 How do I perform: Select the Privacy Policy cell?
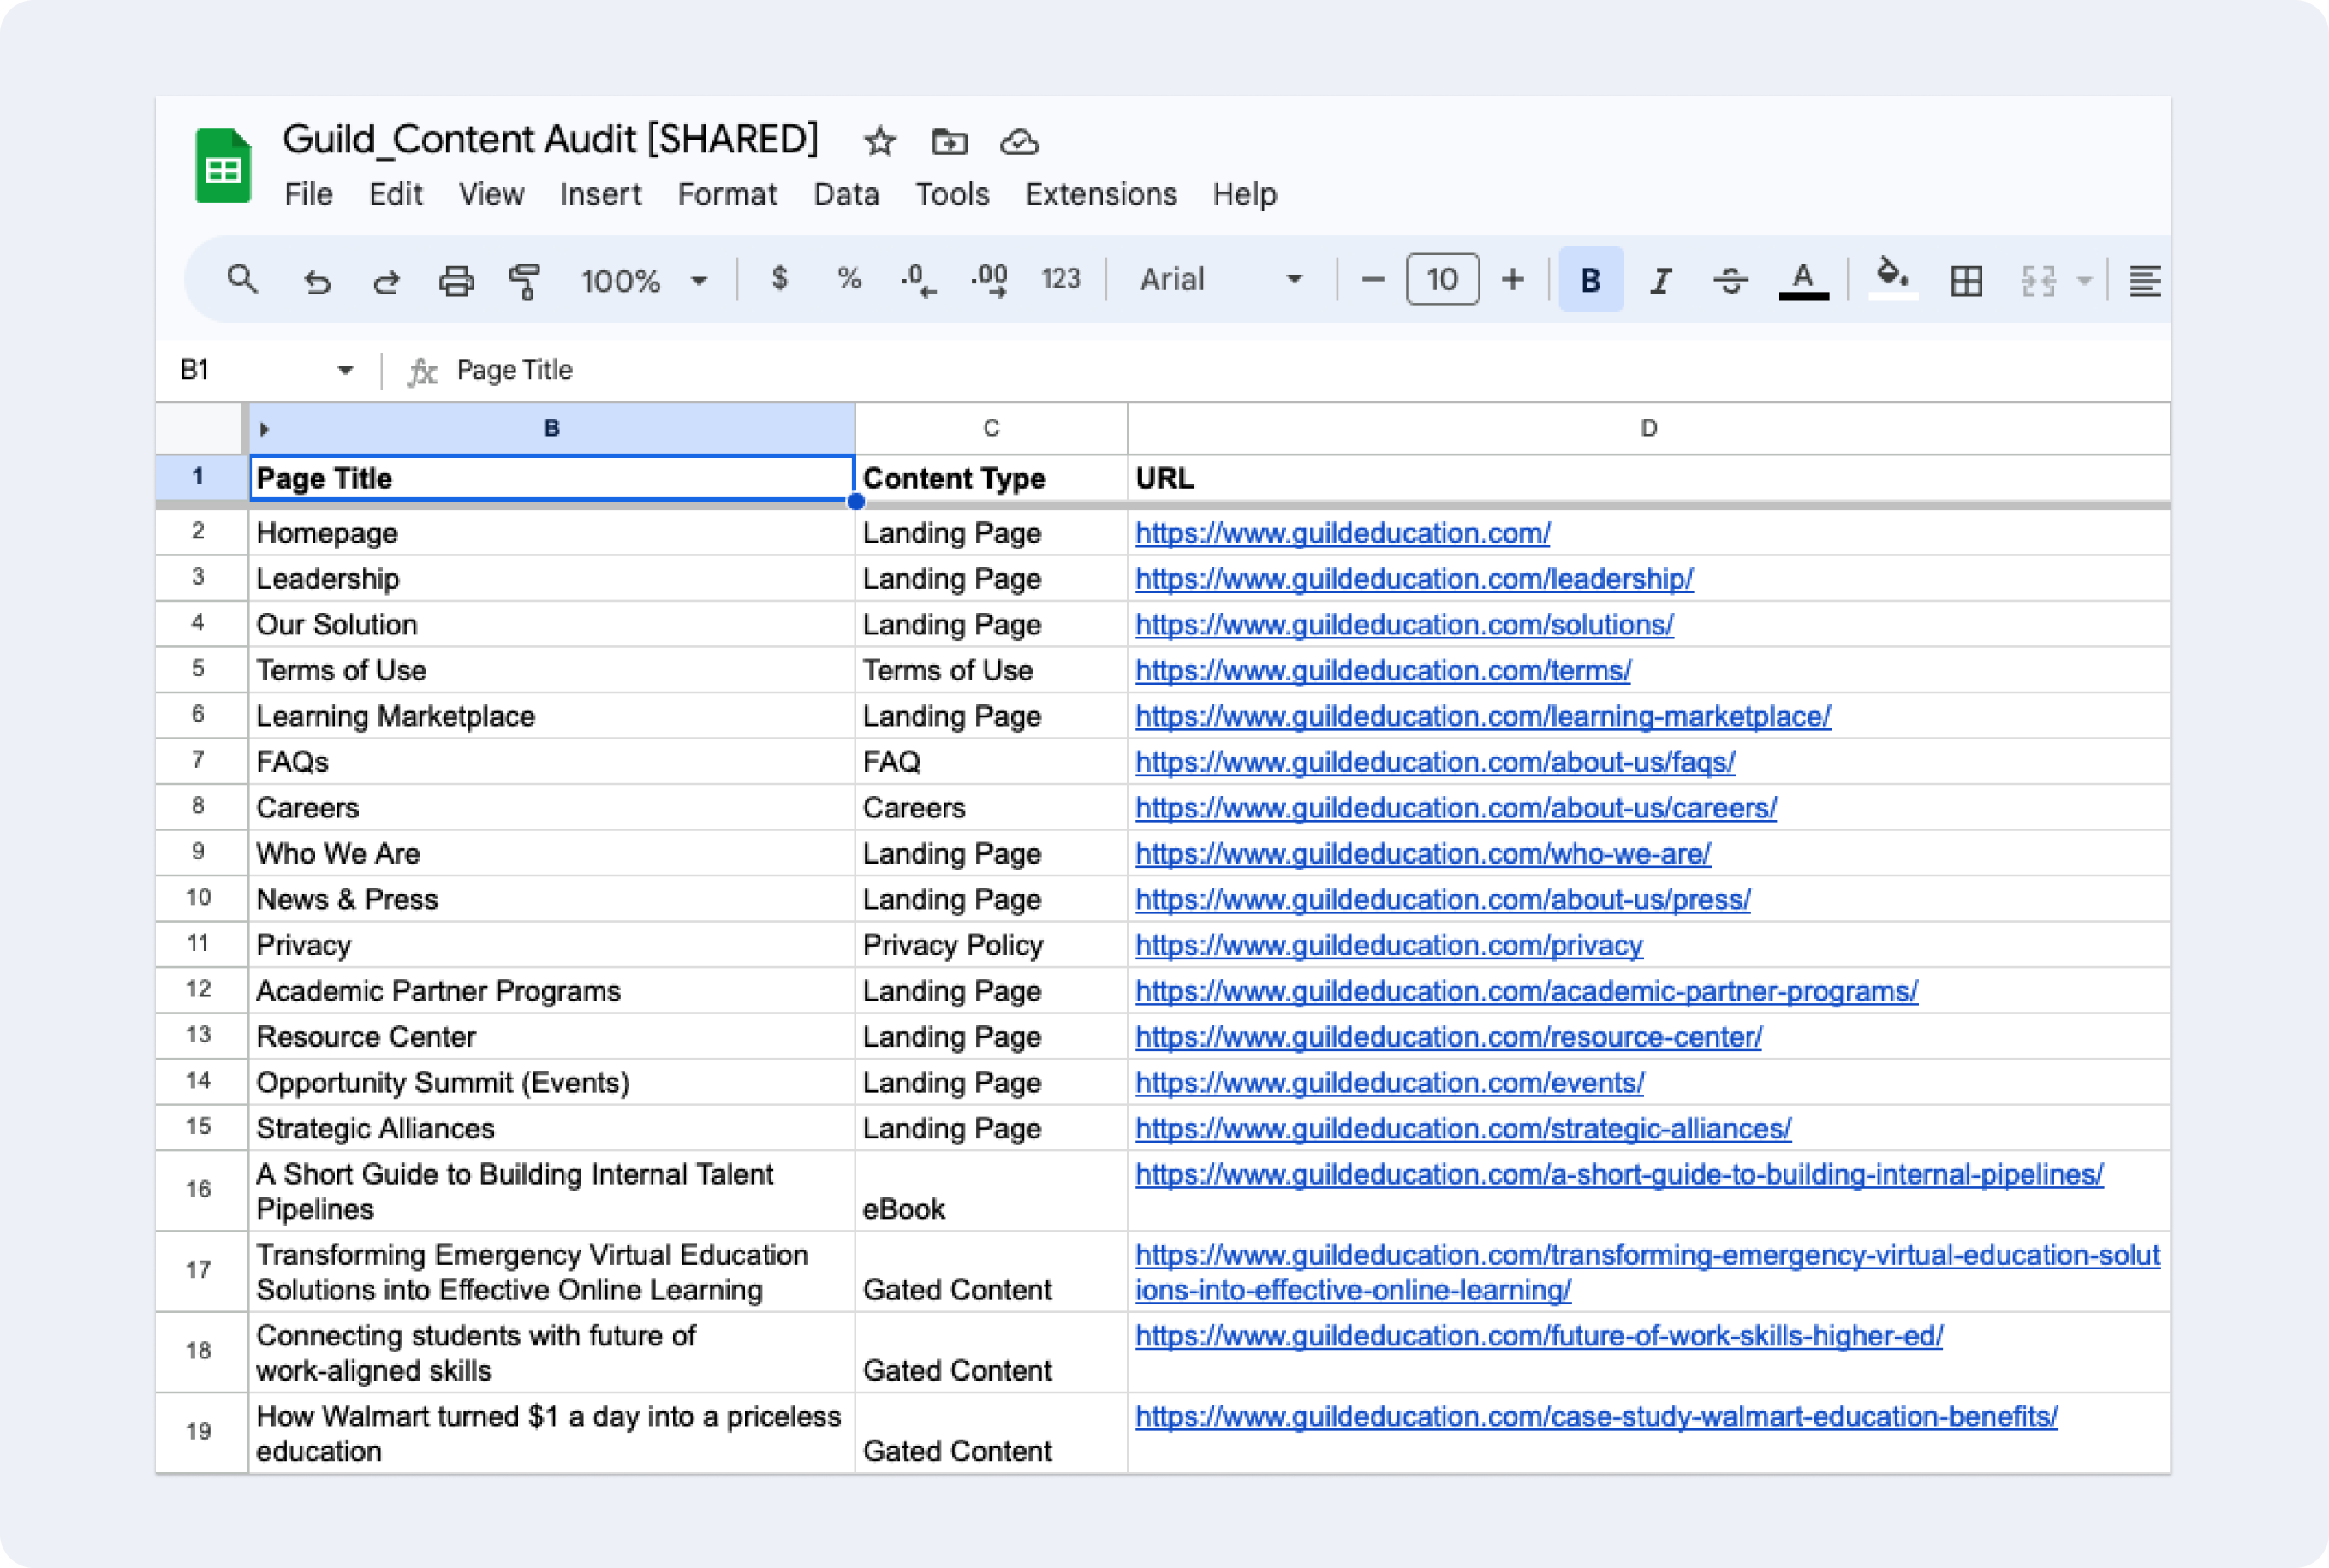991,945
